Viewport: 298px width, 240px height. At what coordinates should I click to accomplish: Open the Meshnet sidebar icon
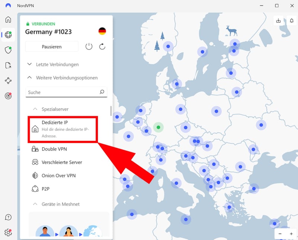pos(8,80)
